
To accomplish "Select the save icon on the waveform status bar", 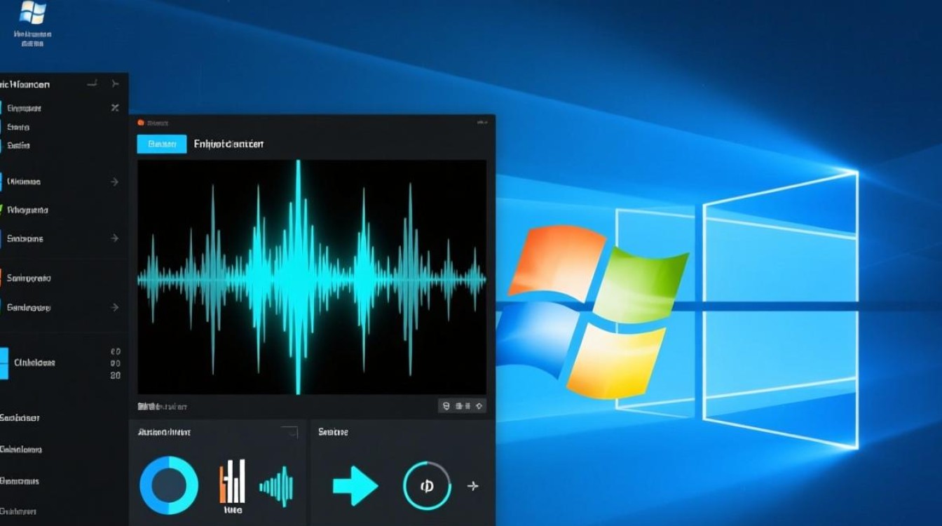I will click(x=446, y=405).
